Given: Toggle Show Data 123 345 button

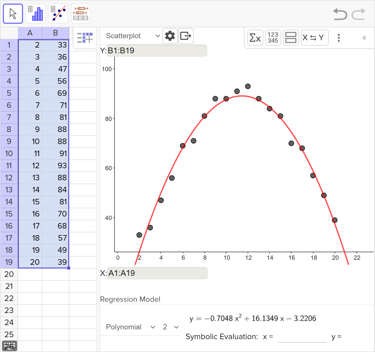Looking at the screenshot, I should coord(273,38).
